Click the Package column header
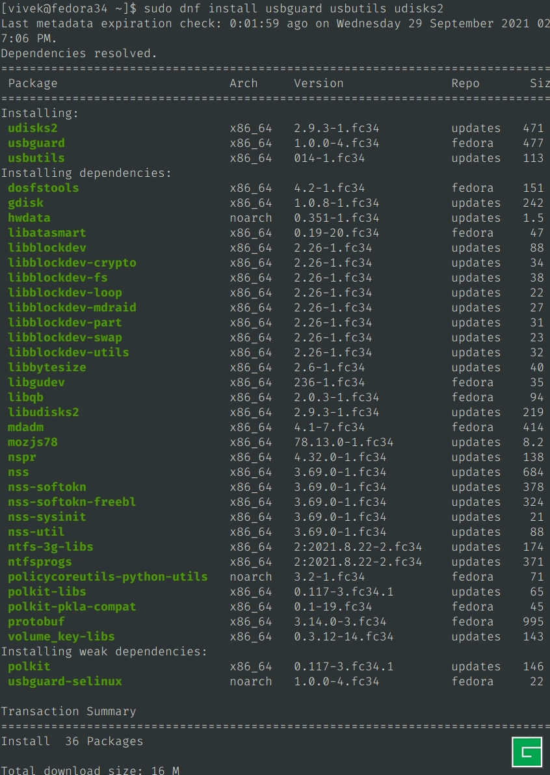Image resolution: width=550 pixels, height=775 pixels. click(33, 83)
